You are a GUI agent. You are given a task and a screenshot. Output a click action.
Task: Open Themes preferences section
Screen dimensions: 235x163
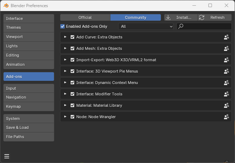(x=29, y=28)
